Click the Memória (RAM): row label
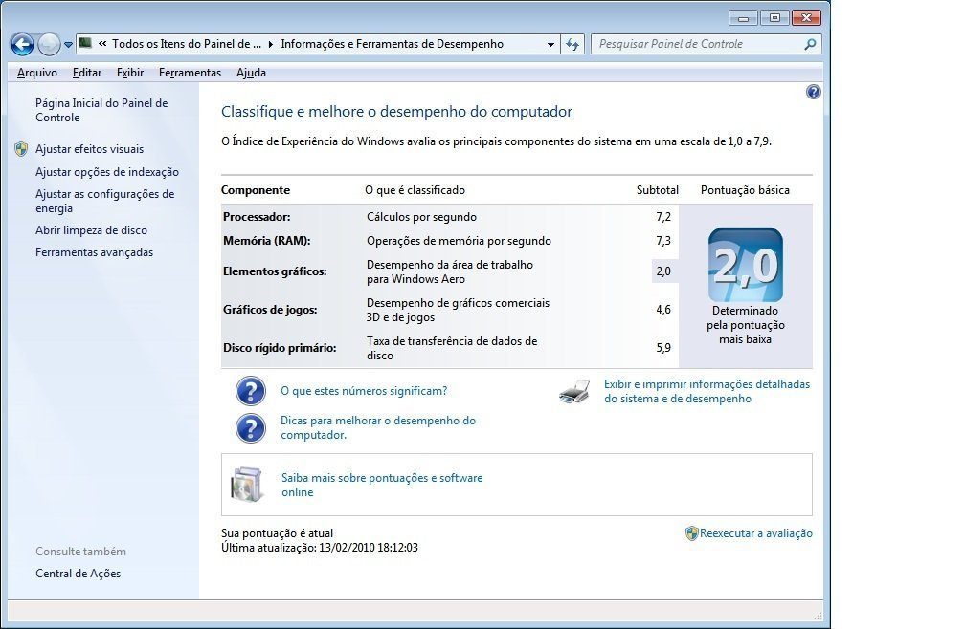 click(266, 241)
